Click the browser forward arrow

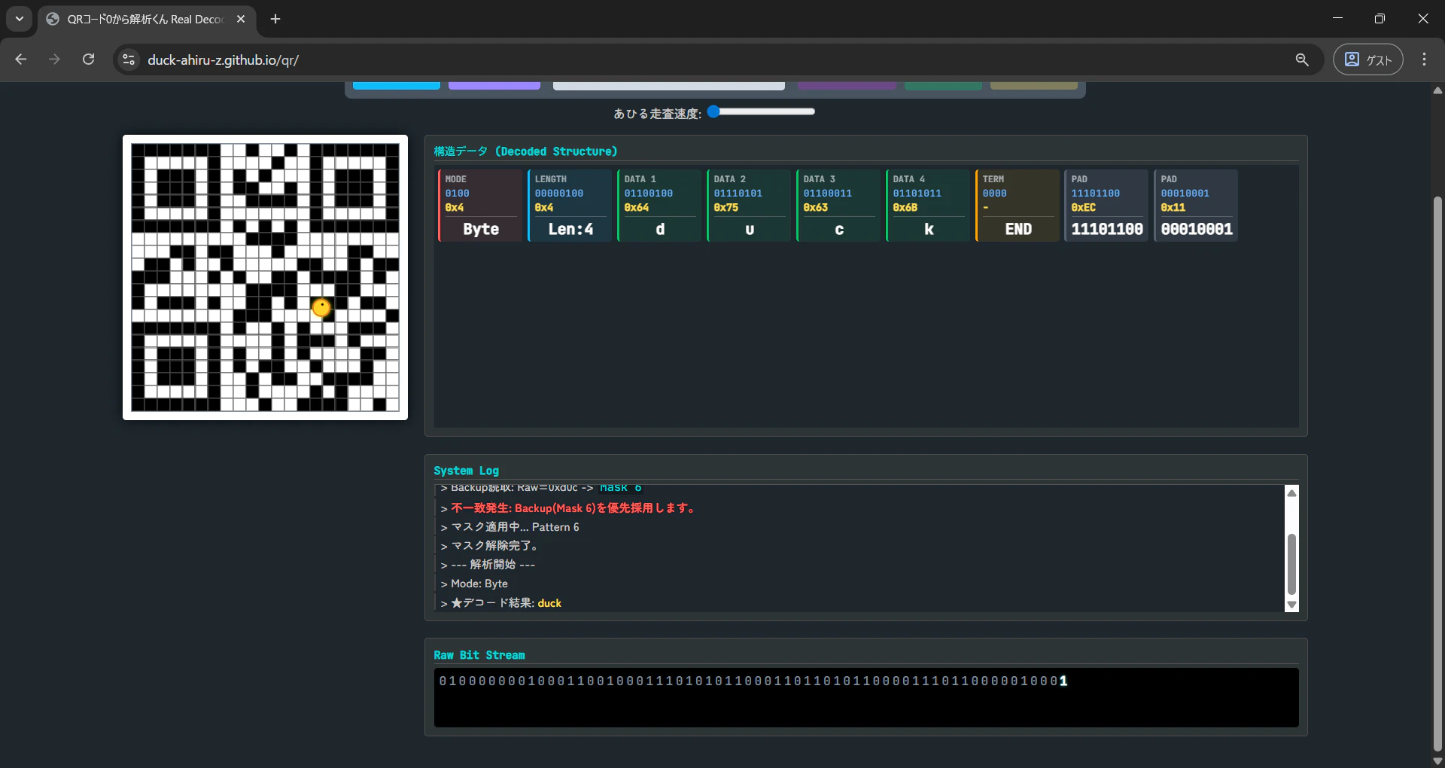[x=54, y=59]
